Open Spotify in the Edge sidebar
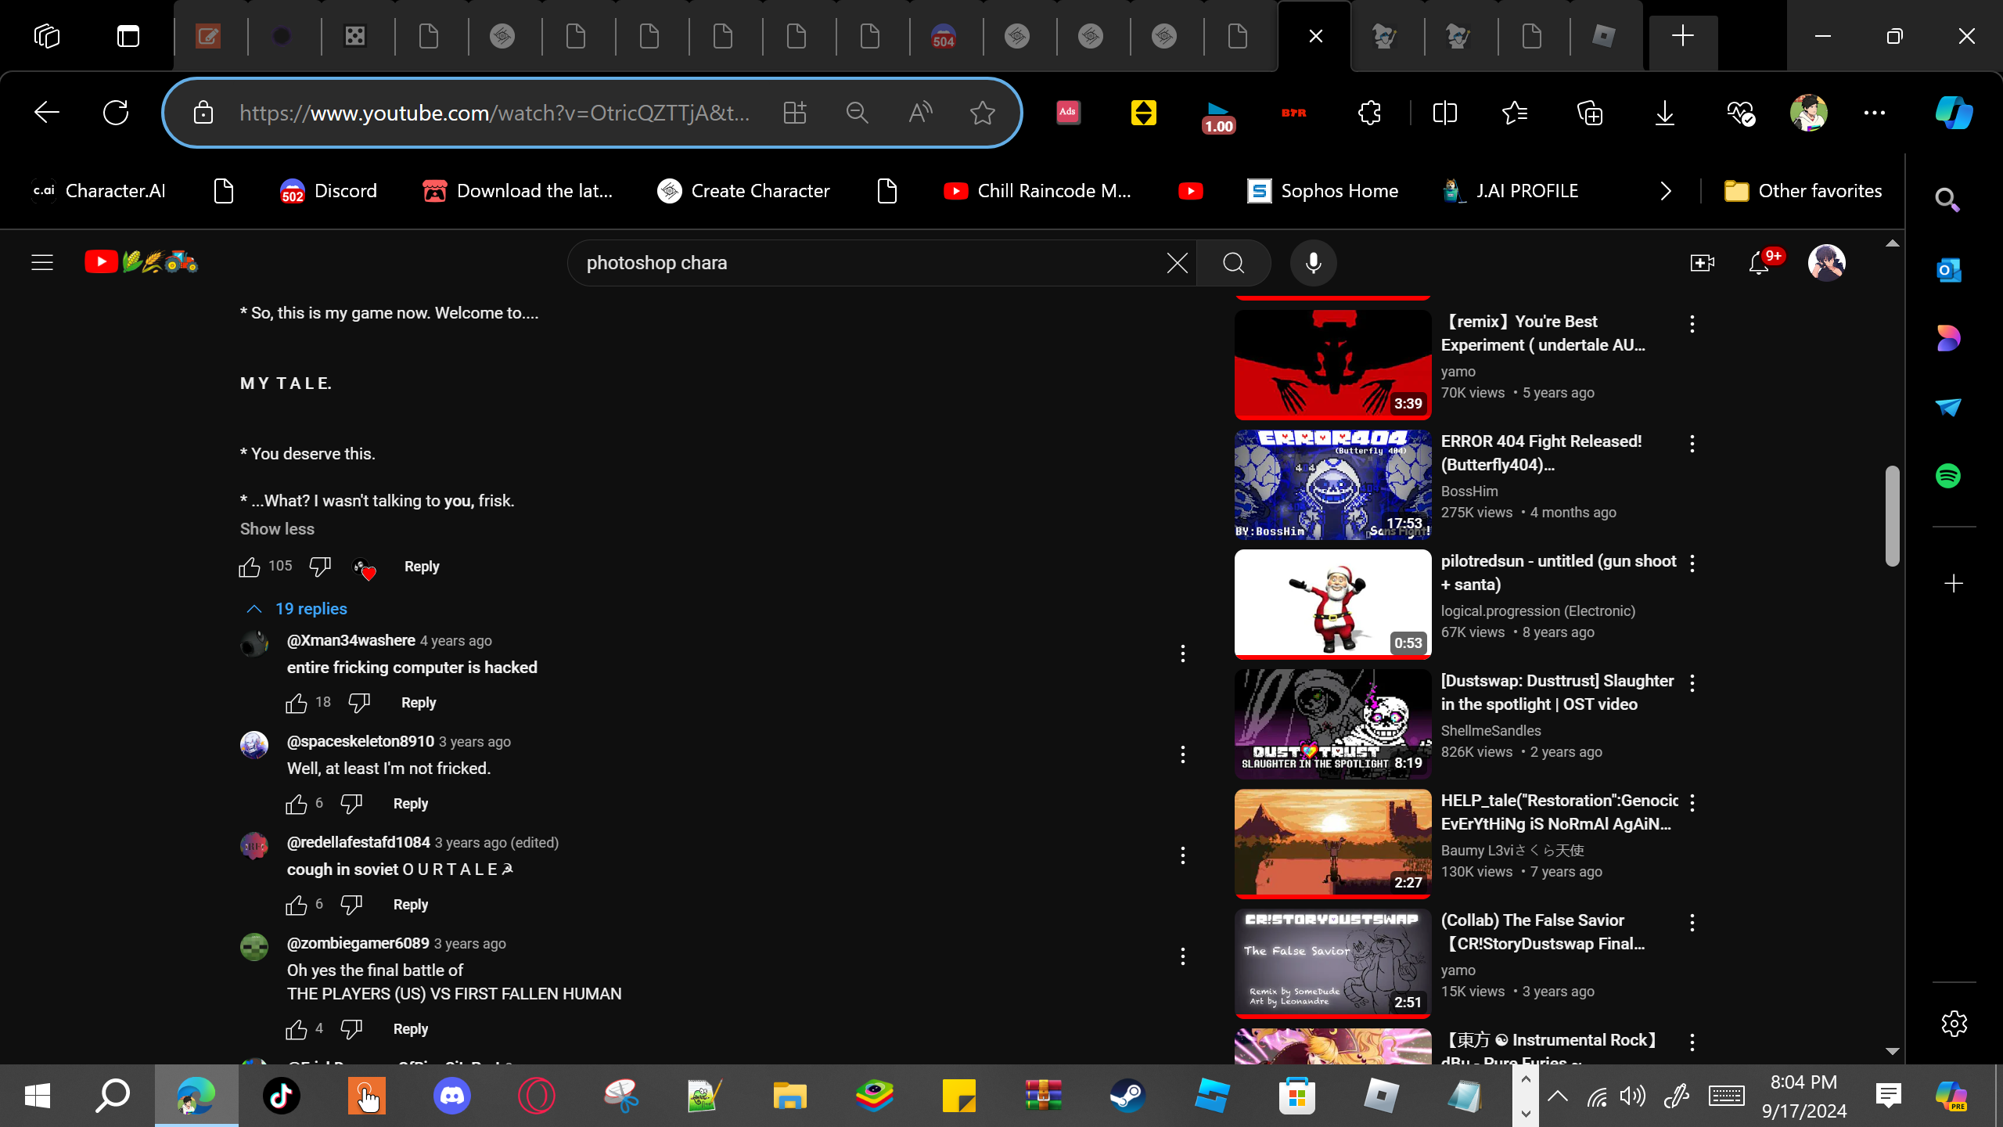 1947,476
